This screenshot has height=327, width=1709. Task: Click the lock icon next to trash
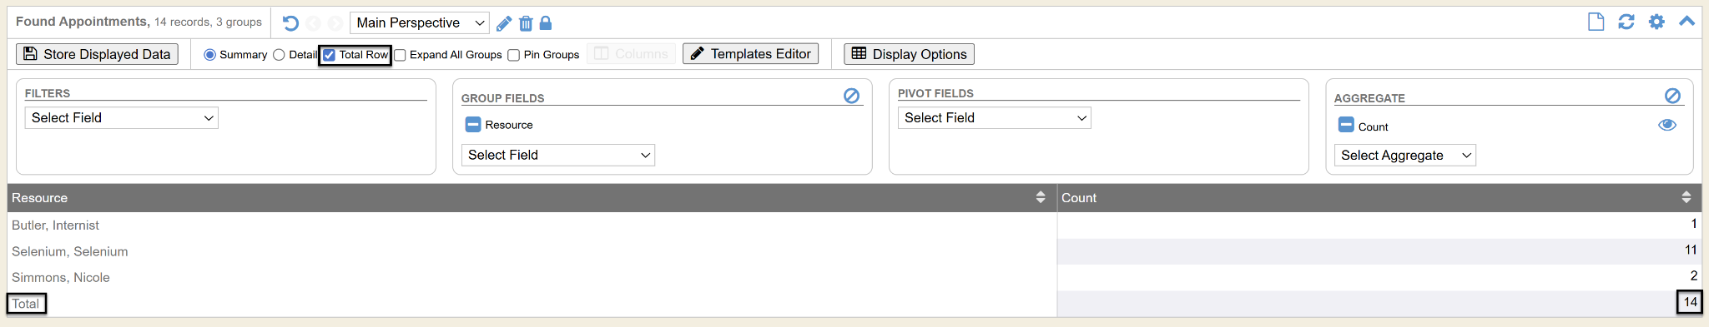click(x=546, y=23)
